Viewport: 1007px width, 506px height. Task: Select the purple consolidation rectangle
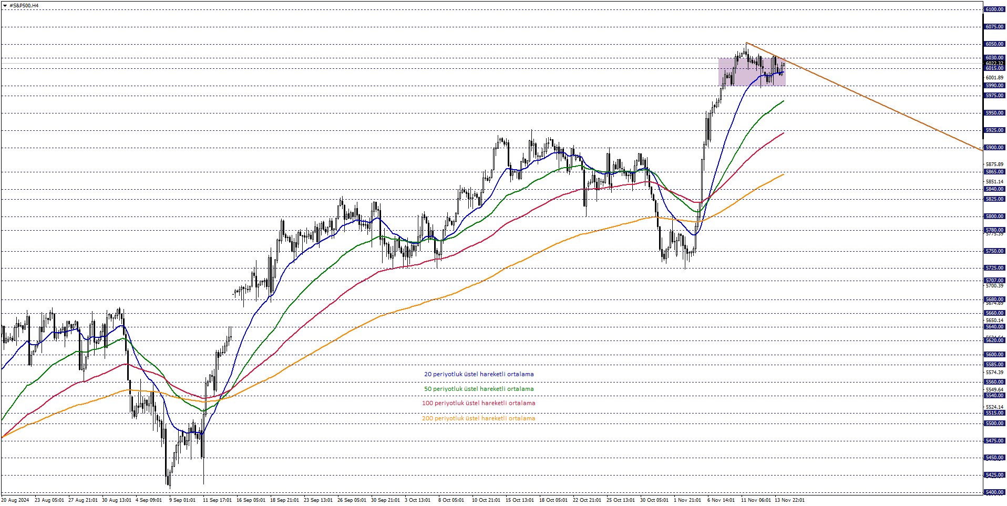pyautogui.click(x=752, y=72)
